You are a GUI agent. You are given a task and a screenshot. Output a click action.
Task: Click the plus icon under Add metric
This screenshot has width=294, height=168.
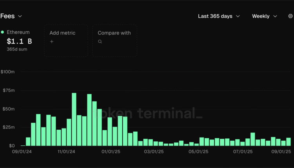[x=51, y=41]
